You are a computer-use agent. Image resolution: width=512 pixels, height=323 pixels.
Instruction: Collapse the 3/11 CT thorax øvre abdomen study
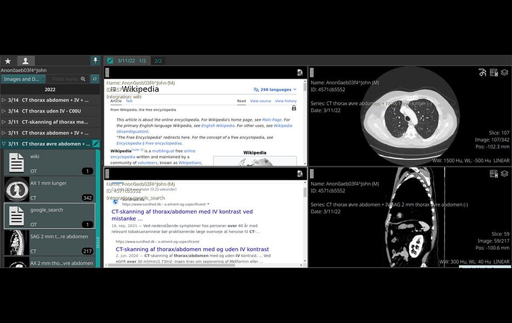[4, 144]
